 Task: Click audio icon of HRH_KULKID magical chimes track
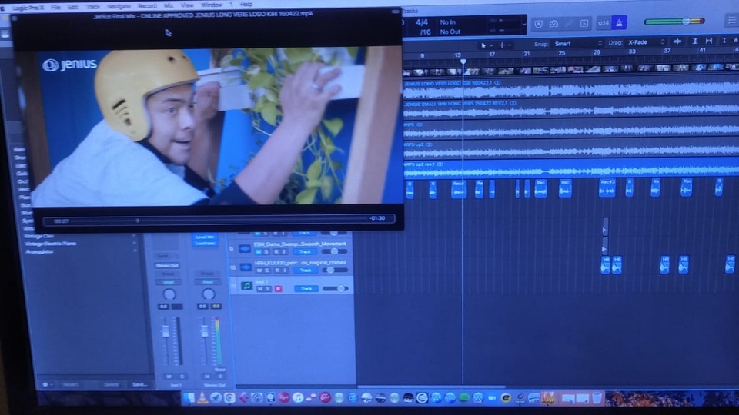click(246, 267)
